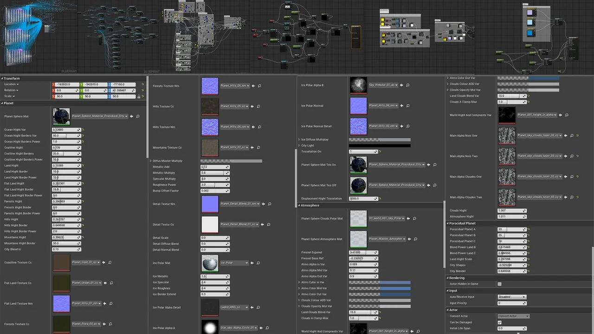Enable Actor Hidden In Game checkbox

click(x=499, y=284)
